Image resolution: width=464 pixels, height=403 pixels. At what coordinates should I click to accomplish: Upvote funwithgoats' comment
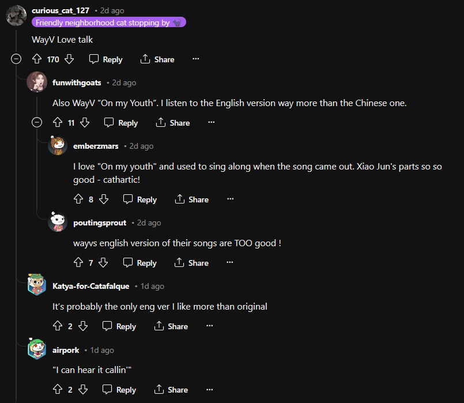coord(58,123)
